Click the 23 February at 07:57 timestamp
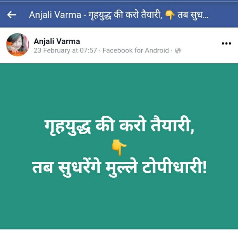The width and height of the screenshot is (238, 236). [x=65, y=50]
